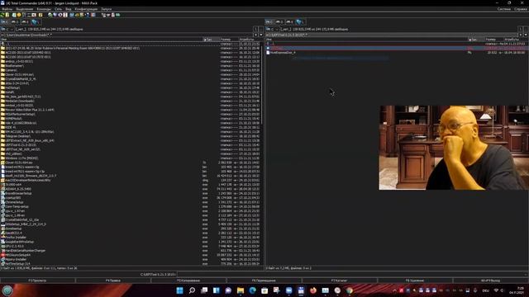Image resolution: width=529 pixels, height=297 pixels.
Task: Click F6 Перемещение button
Action: (x=264, y=280)
